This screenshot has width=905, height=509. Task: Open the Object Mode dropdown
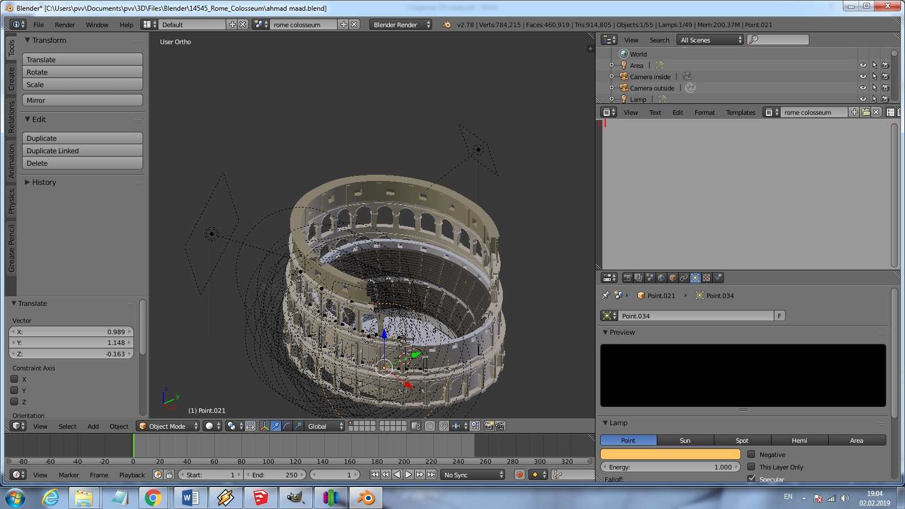pyautogui.click(x=168, y=426)
